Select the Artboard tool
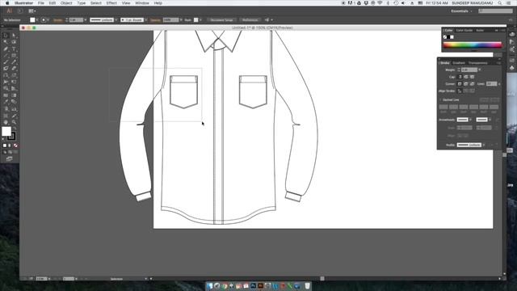Screen dimensions: 517x291 point(6,116)
